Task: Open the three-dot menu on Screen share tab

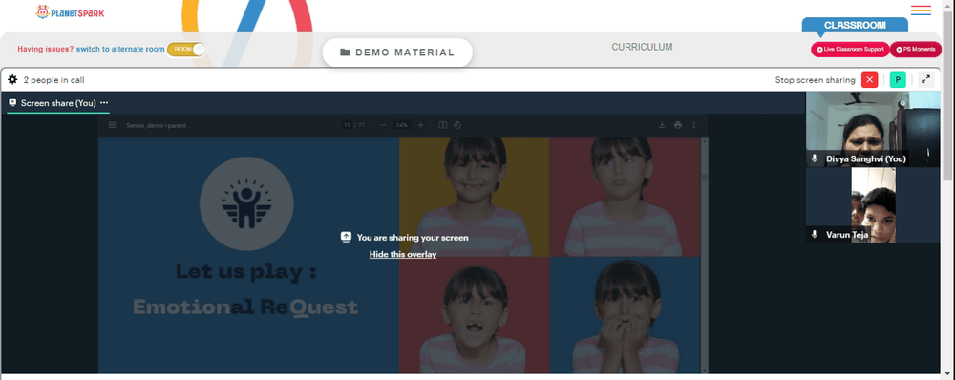Action: [103, 103]
